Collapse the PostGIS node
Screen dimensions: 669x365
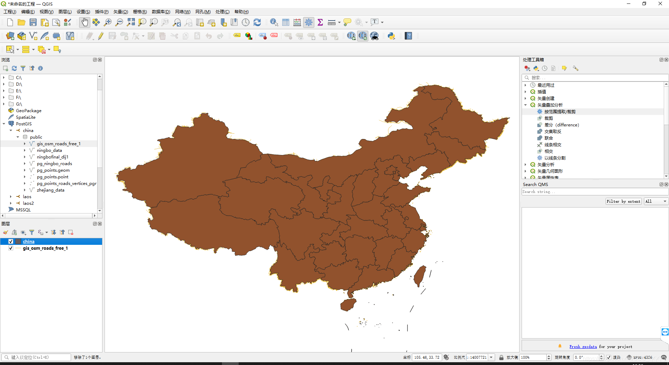pyautogui.click(x=4, y=124)
